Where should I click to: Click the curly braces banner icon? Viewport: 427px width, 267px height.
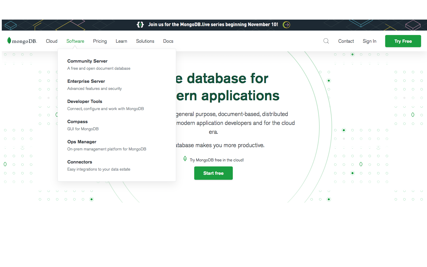140,25
